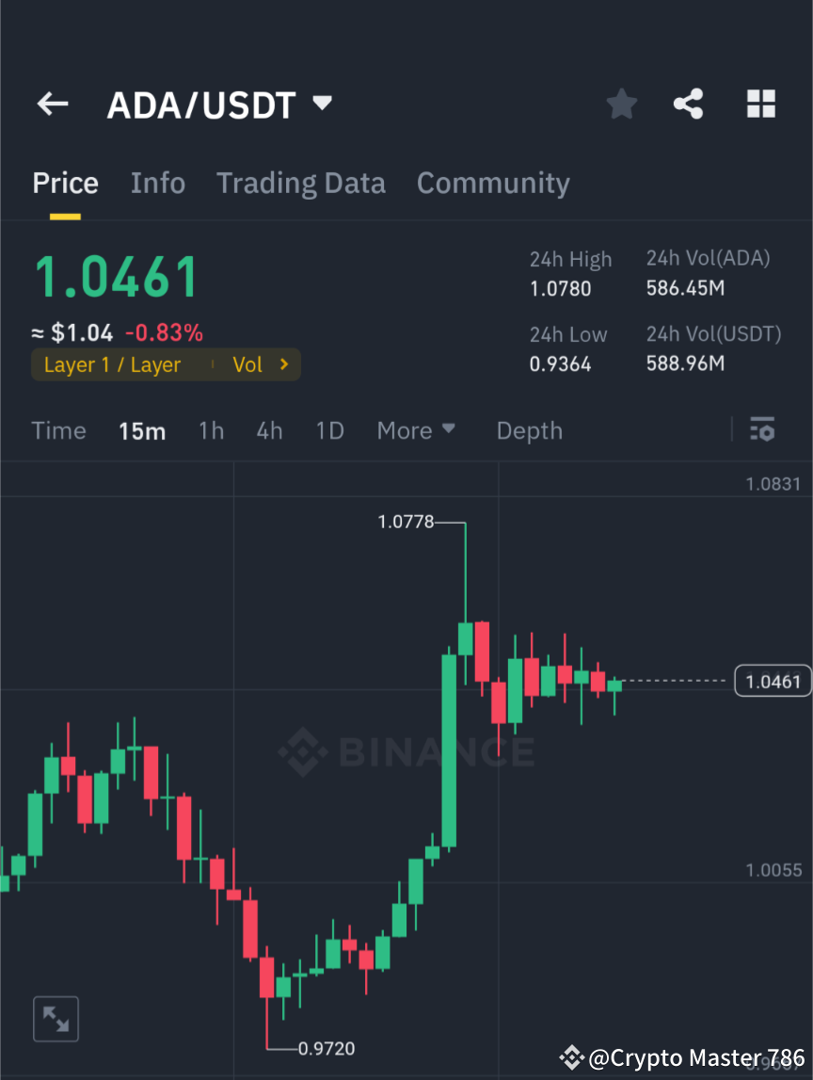Tap the back arrow to leave the pair
Viewport: 813px width, 1080px height.
pyautogui.click(x=52, y=104)
